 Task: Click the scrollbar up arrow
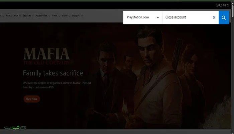pyautogui.click(x=232, y=3)
